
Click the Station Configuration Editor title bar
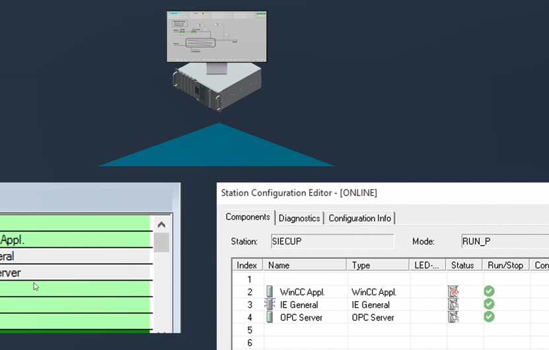(383, 193)
